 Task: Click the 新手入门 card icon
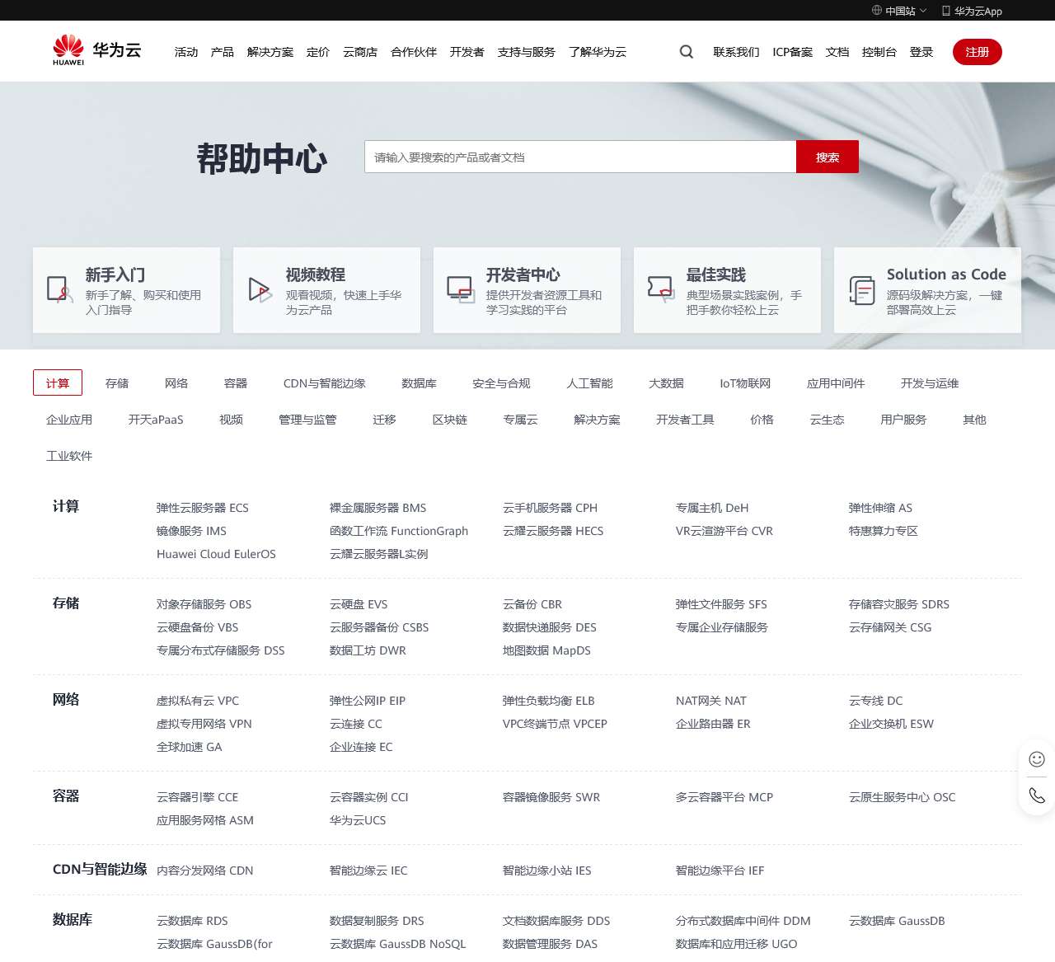tap(60, 289)
